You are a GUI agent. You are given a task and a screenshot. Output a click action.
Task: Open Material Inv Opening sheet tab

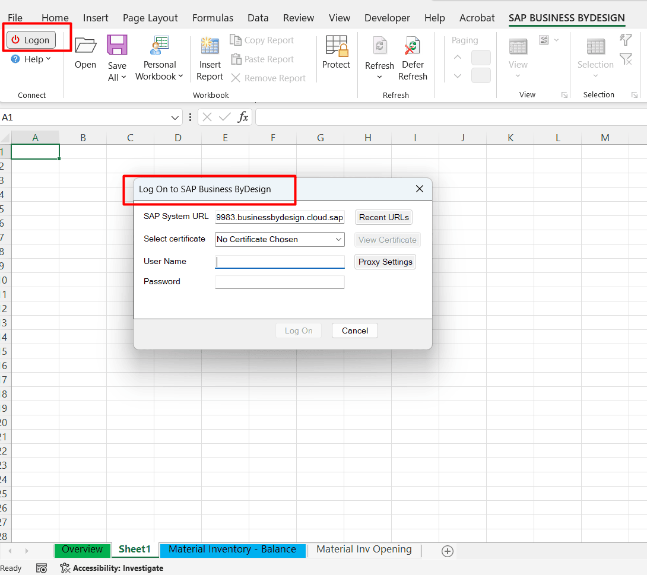click(364, 549)
